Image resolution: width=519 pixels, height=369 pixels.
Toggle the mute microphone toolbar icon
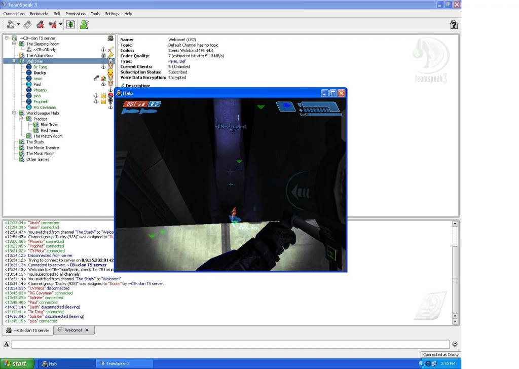click(x=41, y=24)
